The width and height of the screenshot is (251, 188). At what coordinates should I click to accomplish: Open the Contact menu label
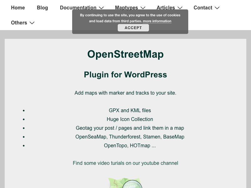coord(203,8)
